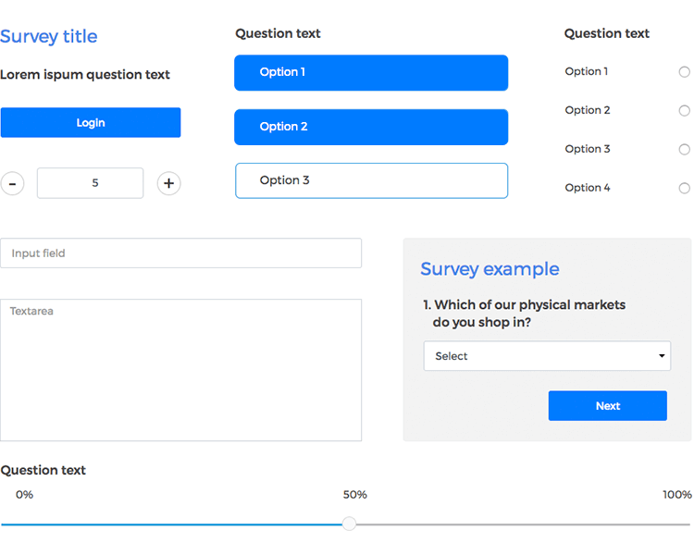Click the blue Login button
Image resolution: width=694 pixels, height=555 pixels.
point(91,123)
